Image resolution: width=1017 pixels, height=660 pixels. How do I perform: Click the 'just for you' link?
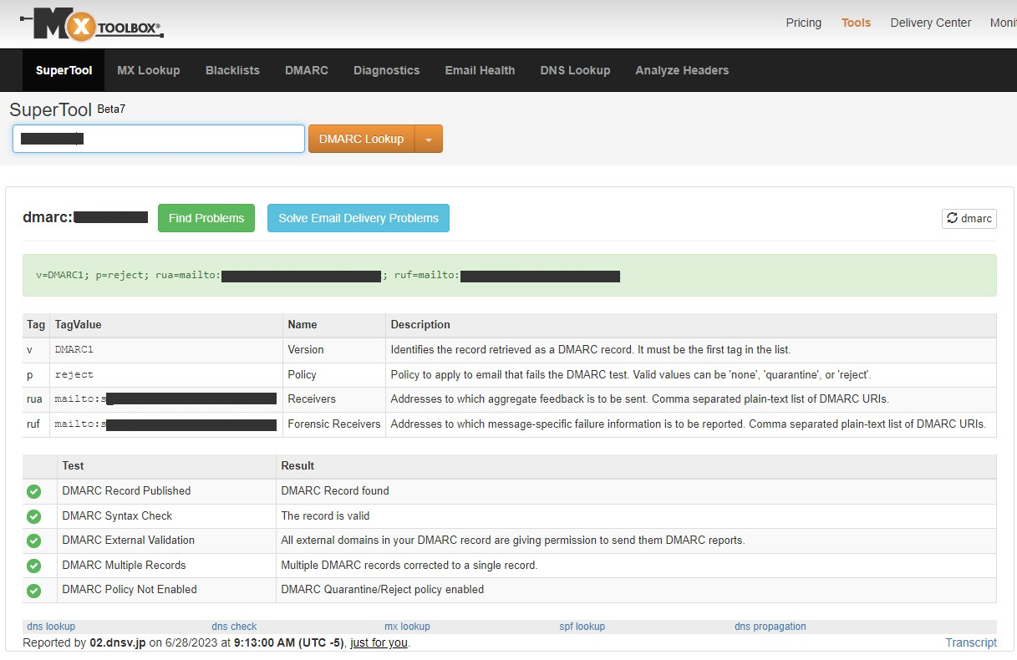[x=379, y=642]
